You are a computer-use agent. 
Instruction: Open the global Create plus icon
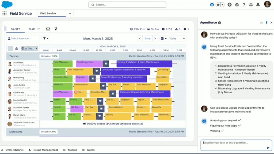(x=230, y=5)
